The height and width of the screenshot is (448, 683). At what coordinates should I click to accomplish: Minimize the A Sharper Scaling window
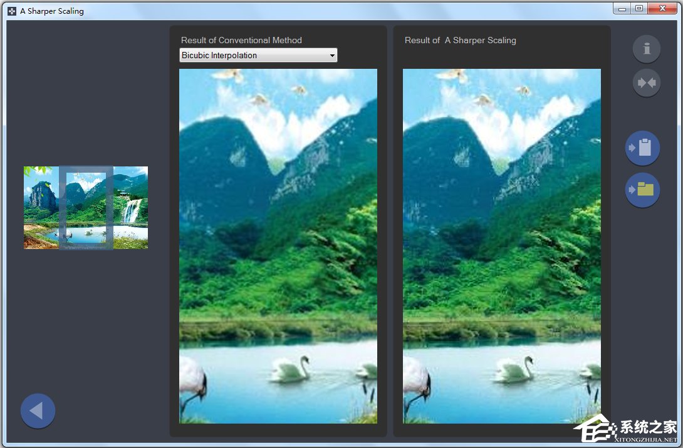(x=622, y=9)
